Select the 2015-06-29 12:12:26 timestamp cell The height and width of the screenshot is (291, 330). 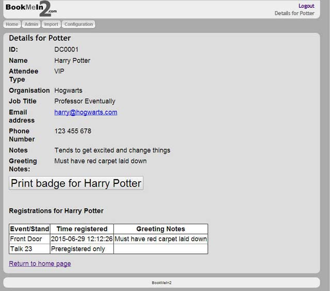(82, 239)
